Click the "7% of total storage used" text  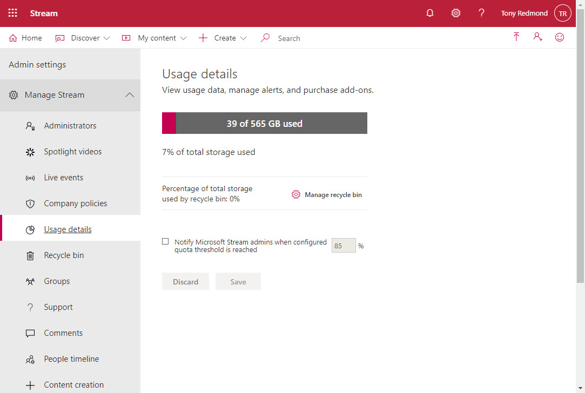tap(209, 152)
